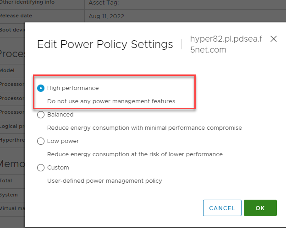Viewport: 286px width, 228px height.
Task: Click the CANCEL button
Action: pyautogui.click(x=222, y=208)
